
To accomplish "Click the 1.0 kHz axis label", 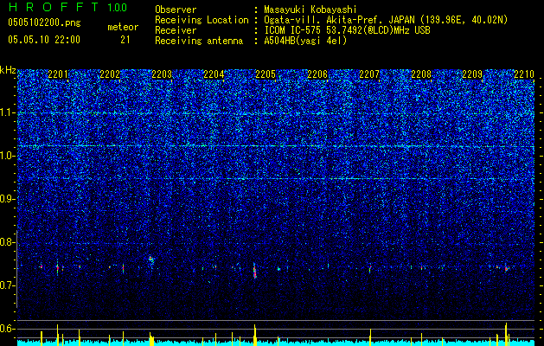I will 7,156.
